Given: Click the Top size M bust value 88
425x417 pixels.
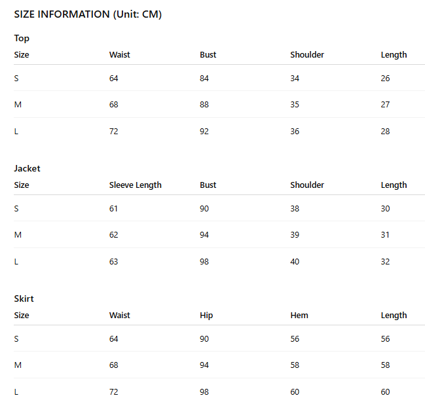Looking at the screenshot, I should [x=204, y=105].
